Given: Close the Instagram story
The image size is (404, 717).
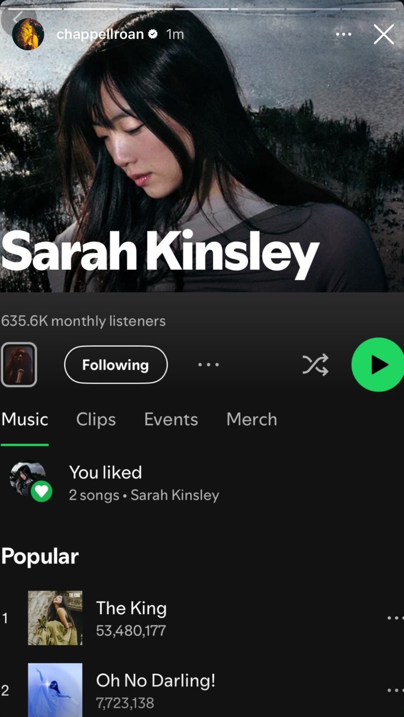Looking at the screenshot, I should [x=384, y=34].
